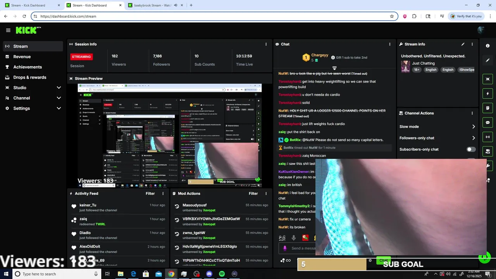Click the green Chat button
Screen dimensions: 496x279
383,260
